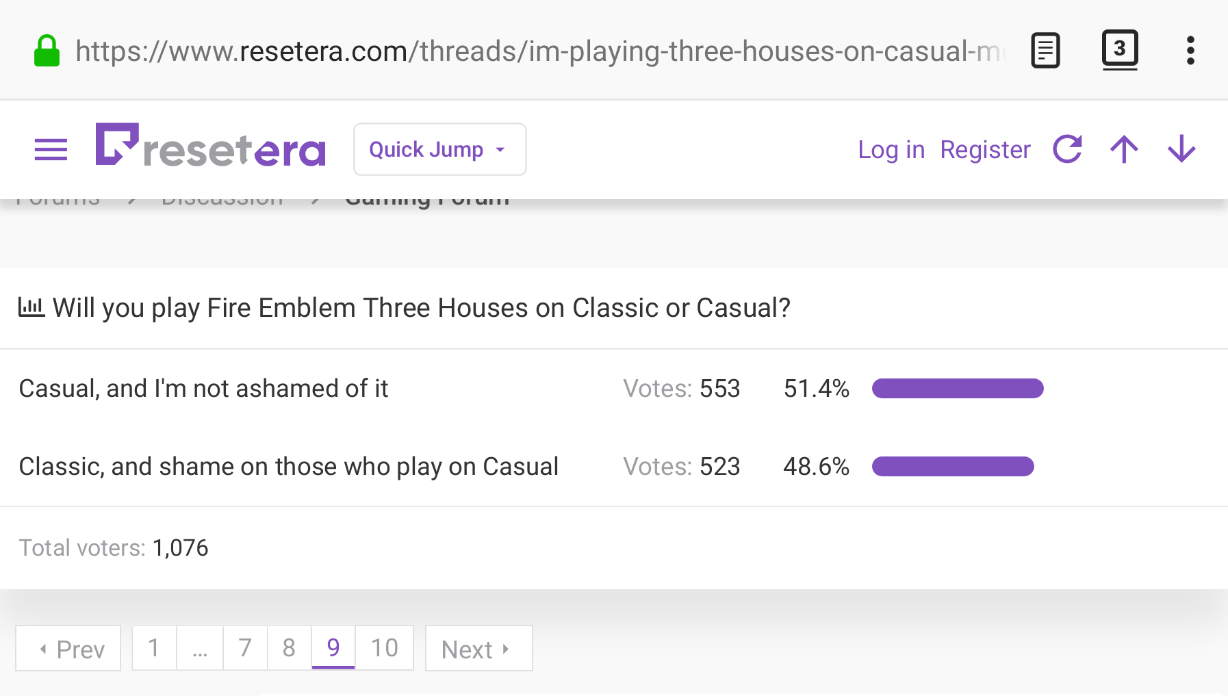
Task: View the green padlock site security info
Action: pos(47,51)
